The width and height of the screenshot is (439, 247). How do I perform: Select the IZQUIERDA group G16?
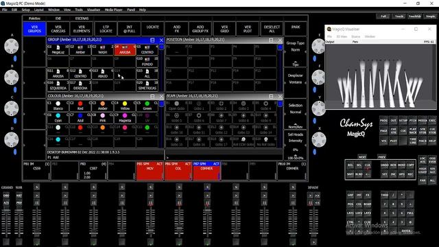coord(58,86)
